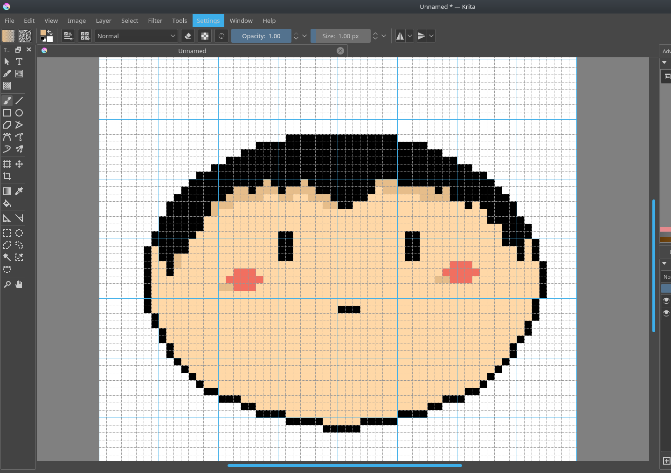The height and width of the screenshot is (473, 671).
Task: Pick the Color Sampler eyedropper tool
Action: coord(19,191)
